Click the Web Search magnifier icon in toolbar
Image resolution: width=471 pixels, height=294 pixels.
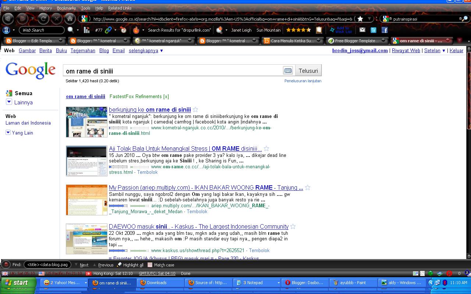click(70, 30)
